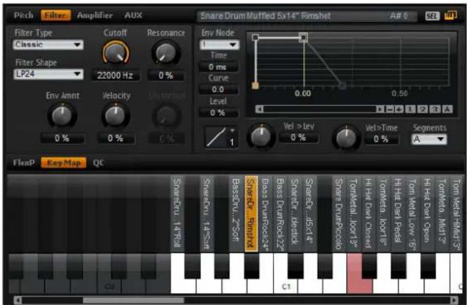Click the envelope zoom in plus button
Image resolution: width=467 pixels, height=305 pixels.
pos(399,109)
